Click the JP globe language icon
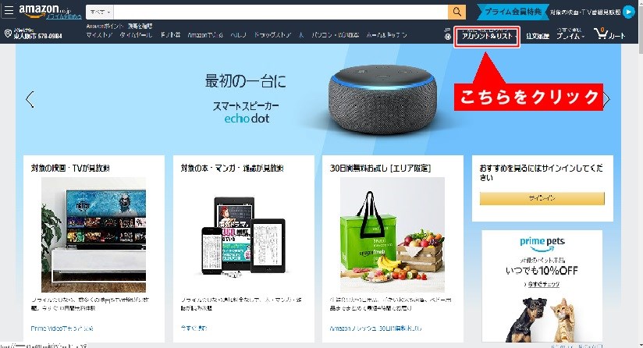Screen dimensions: 643x348 447,34
